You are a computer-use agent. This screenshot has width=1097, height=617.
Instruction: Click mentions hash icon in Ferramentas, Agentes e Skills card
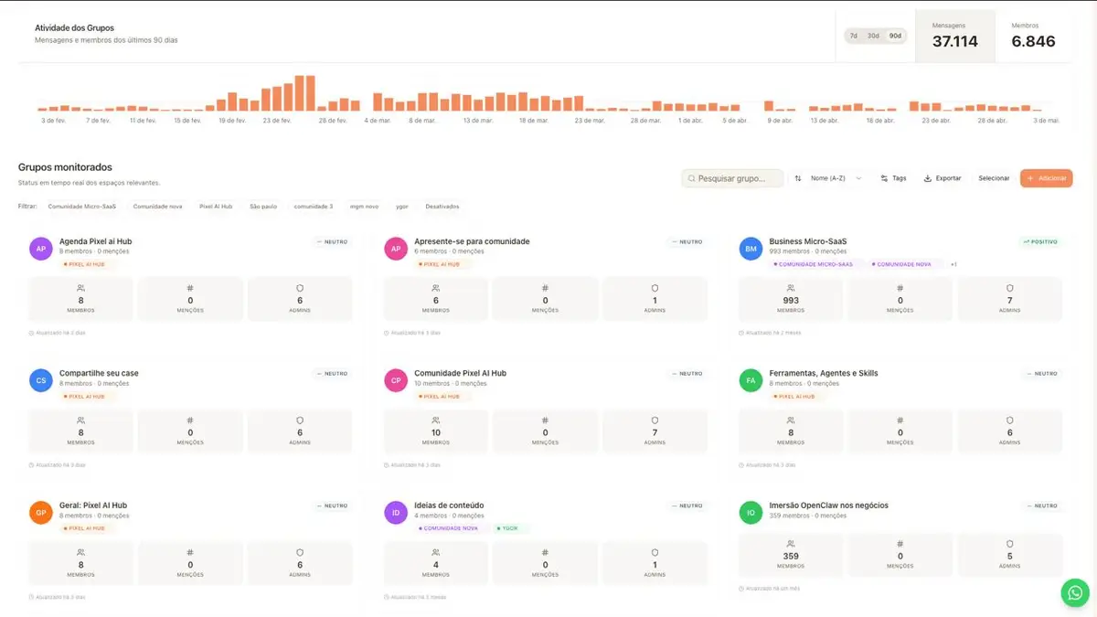click(900, 420)
